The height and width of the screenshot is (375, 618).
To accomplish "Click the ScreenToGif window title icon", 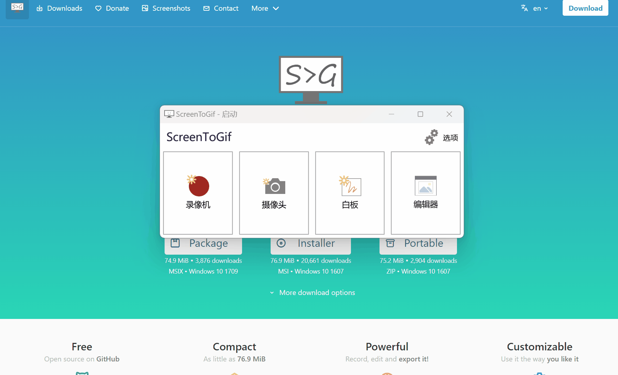I will (169, 114).
